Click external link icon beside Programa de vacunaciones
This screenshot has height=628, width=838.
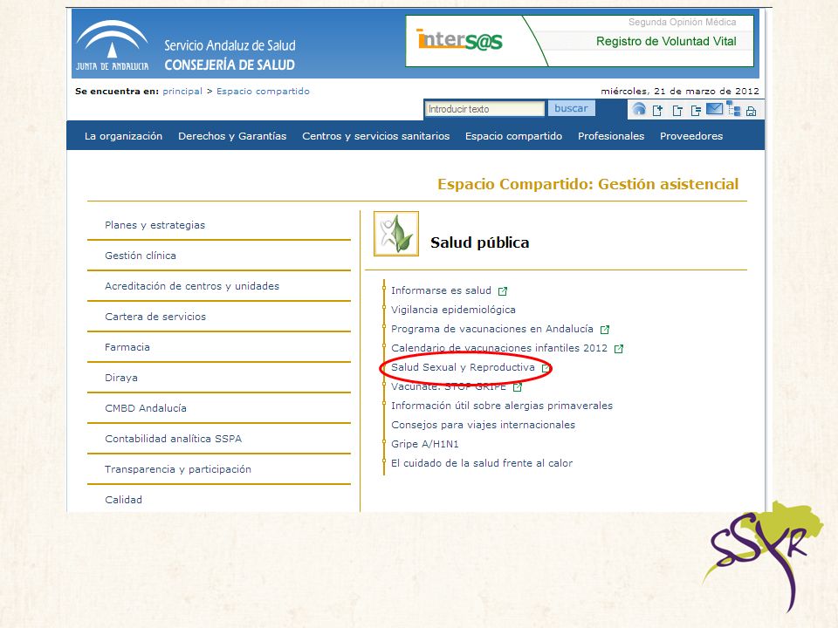[604, 330]
